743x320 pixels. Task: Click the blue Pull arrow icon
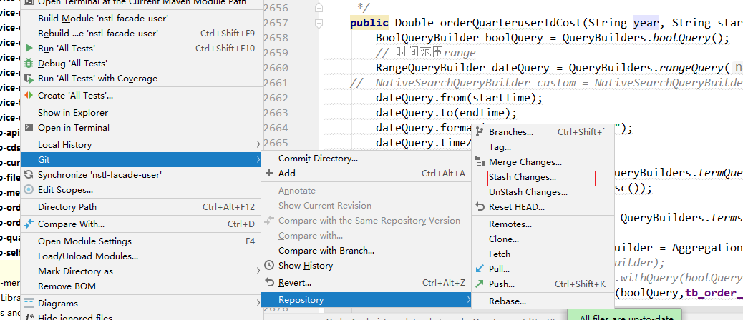click(480, 269)
